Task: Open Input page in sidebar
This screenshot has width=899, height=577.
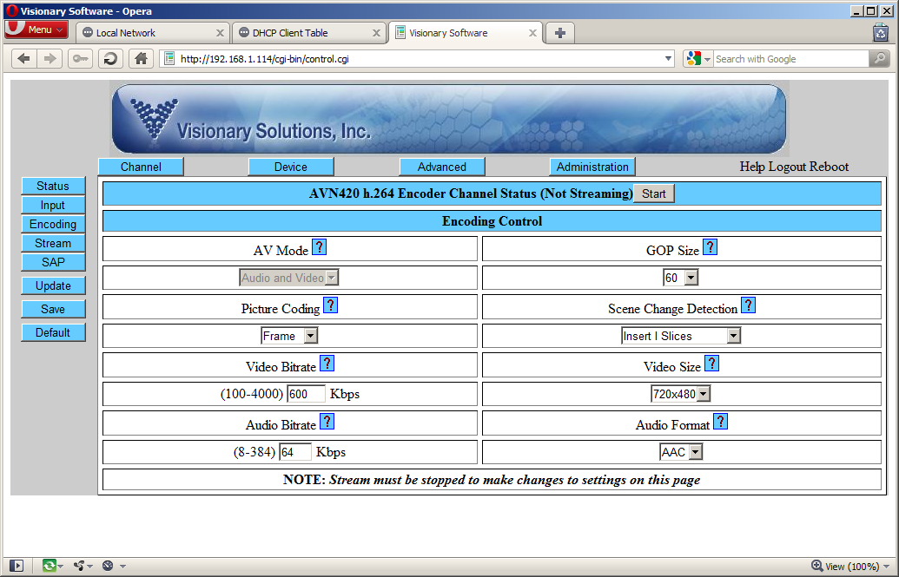Action: click(53, 205)
